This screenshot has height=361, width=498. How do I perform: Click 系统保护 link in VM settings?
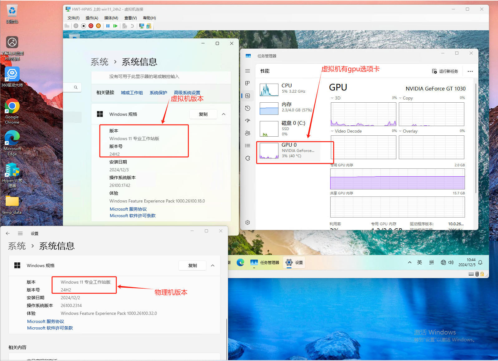(158, 93)
